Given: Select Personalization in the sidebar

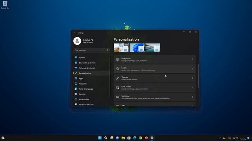Looking at the screenshot, I should coord(91,73).
